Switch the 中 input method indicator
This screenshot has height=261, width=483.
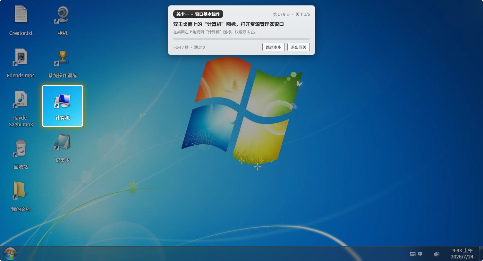tap(420, 254)
